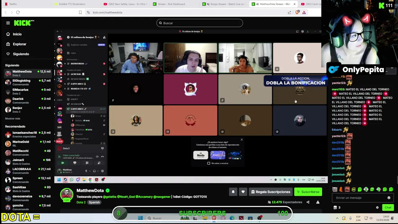Open WhatsApp in streamed taskbar

(x=72, y=180)
